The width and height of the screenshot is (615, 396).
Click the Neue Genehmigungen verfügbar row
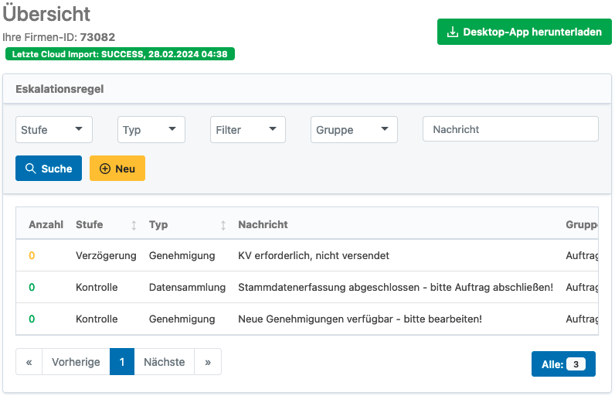pos(360,319)
